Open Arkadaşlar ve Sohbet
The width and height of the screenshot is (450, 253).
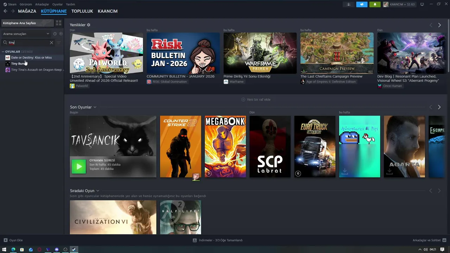tap(426, 240)
